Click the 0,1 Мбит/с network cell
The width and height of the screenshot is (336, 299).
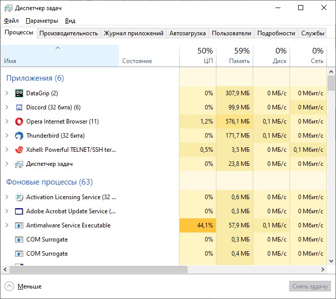click(308, 150)
